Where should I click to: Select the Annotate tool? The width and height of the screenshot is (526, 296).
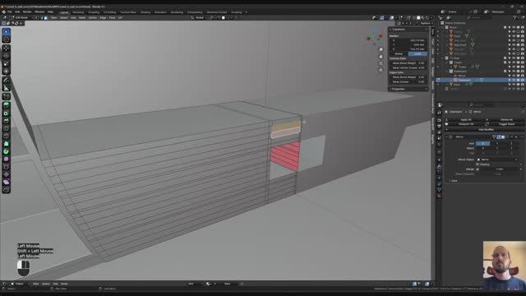[6, 81]
